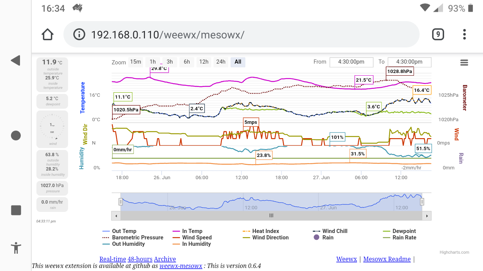Image resolution: width=483 pixels, height=271 pixels.
Task: Toggle In Temp series in legend
Action: 187,231
